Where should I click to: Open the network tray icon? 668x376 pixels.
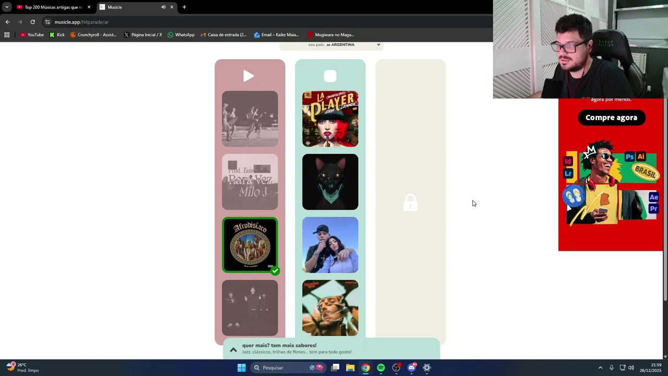point(622,368)
